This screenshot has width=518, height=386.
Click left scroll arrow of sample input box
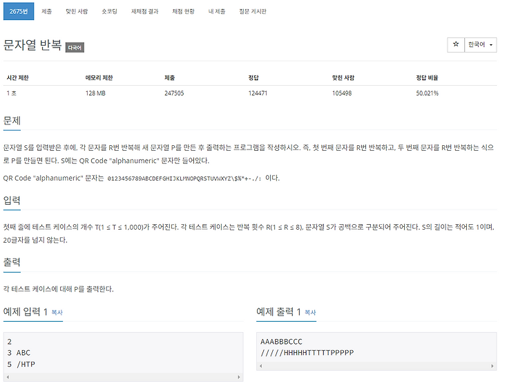point(8,377)
